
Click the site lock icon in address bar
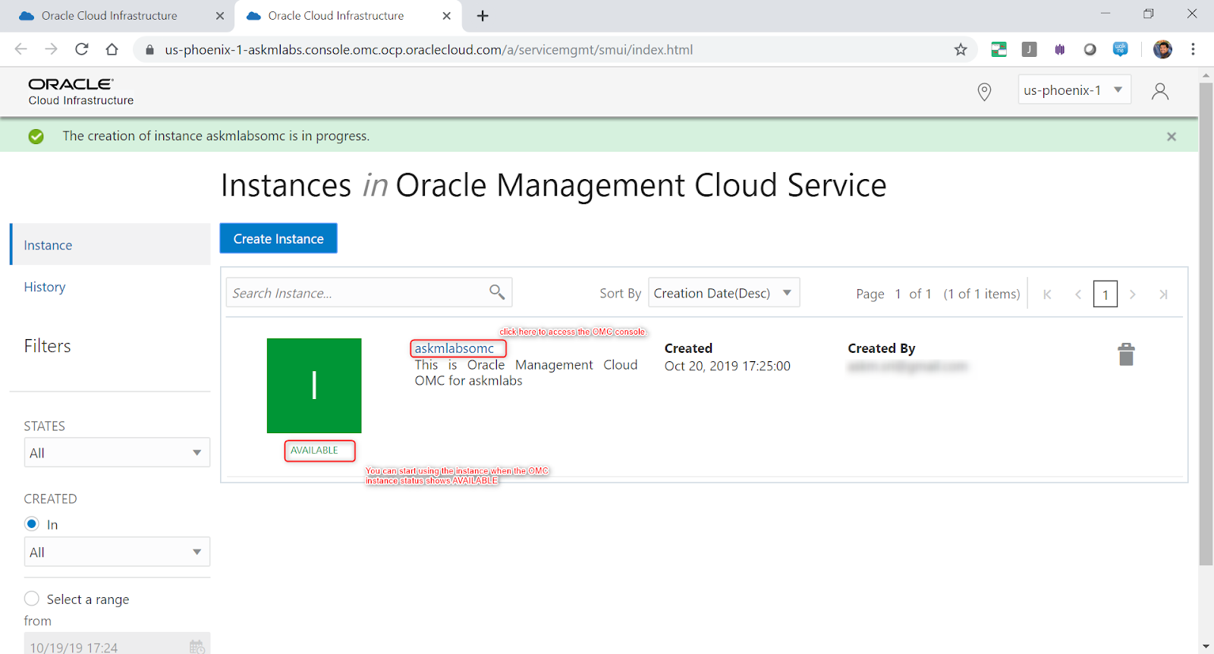click(x=149, y=49)
